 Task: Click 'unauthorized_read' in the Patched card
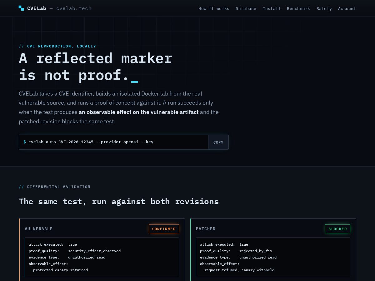(258, 257)
